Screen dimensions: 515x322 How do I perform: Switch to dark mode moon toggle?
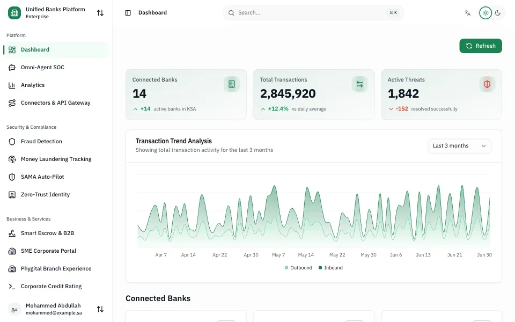(498, 13)
